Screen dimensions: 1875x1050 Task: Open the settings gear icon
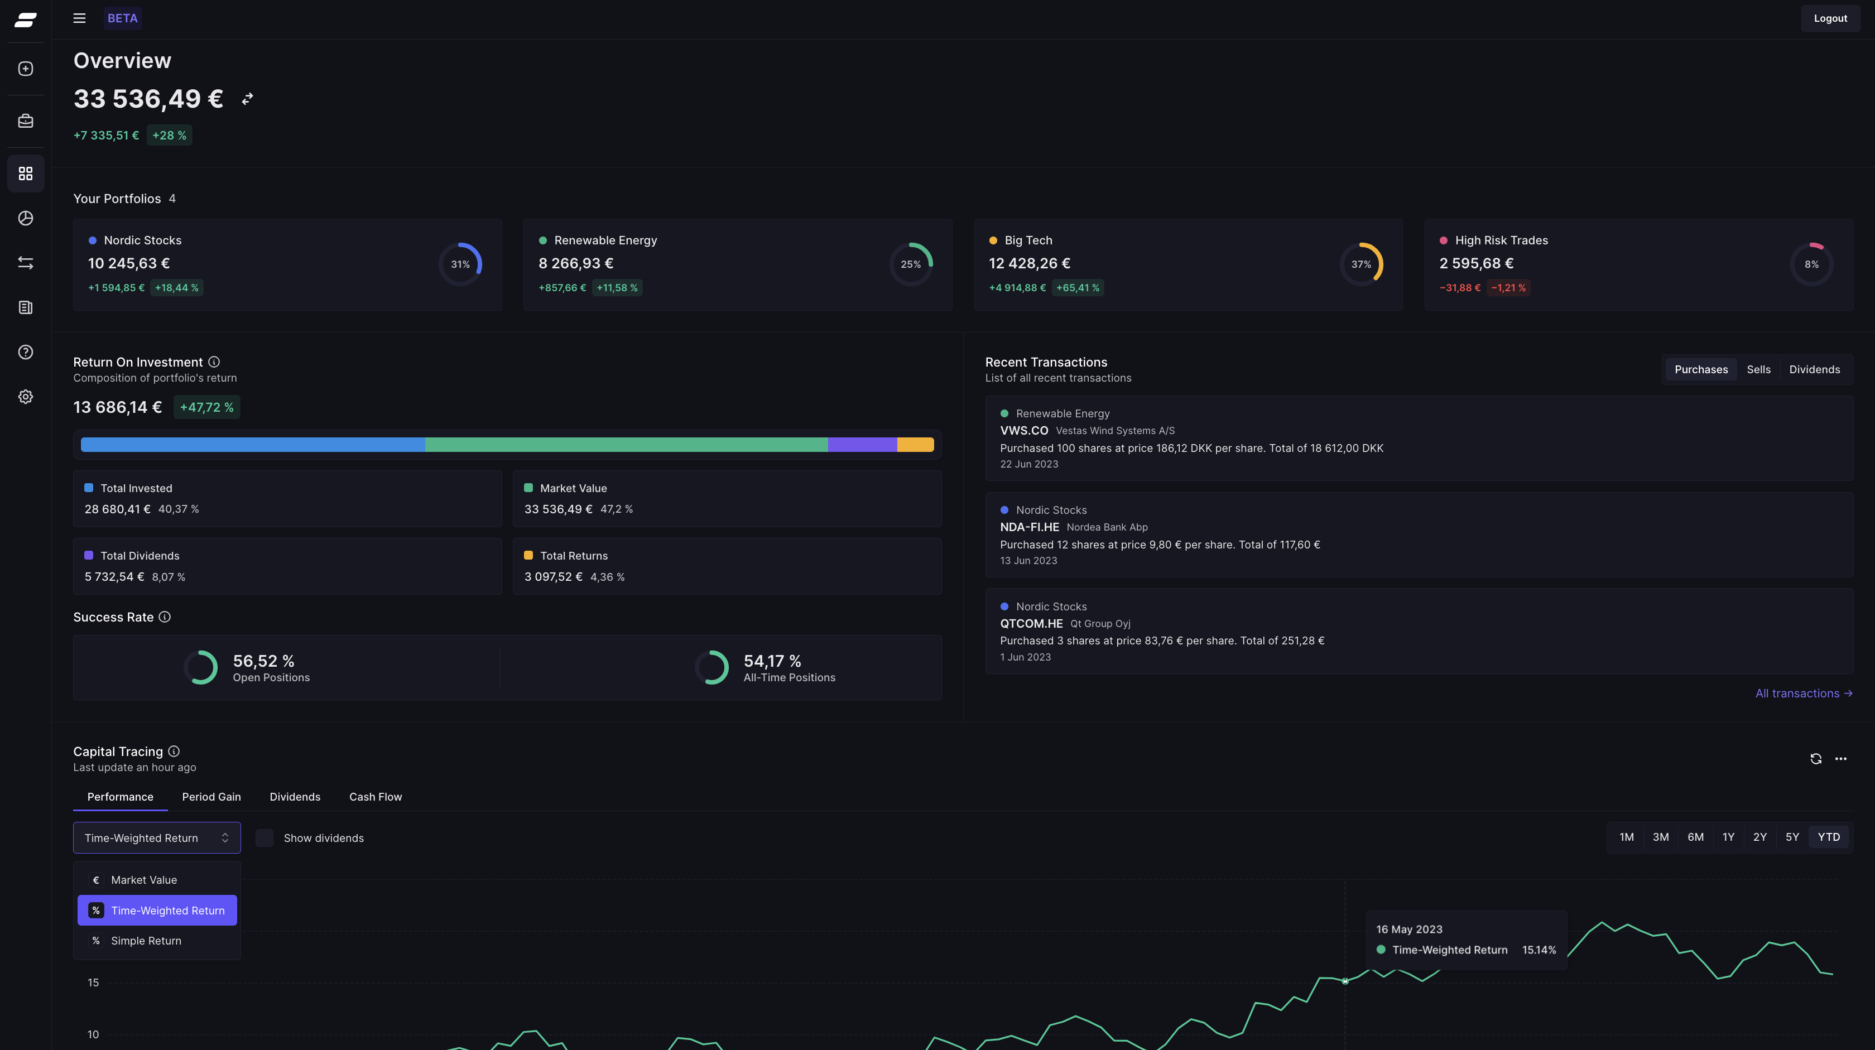tap(26, 397)
